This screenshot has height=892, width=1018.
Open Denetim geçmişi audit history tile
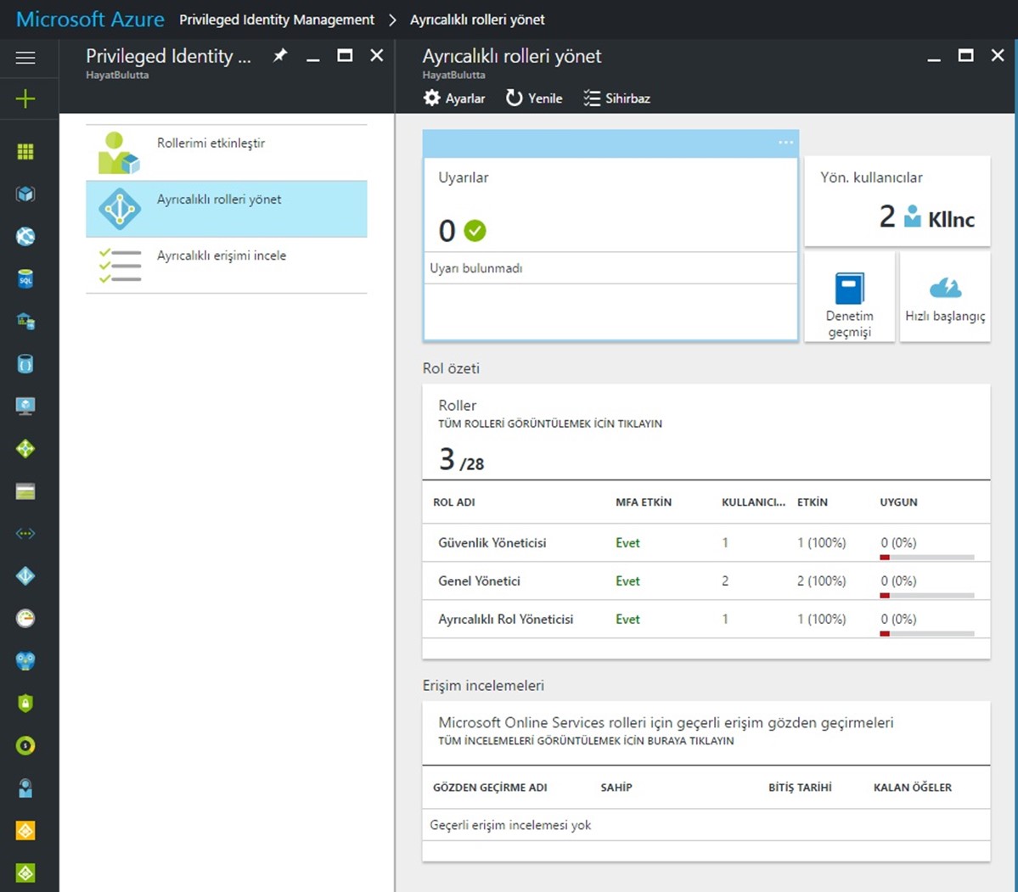click(x=850, y=297)
